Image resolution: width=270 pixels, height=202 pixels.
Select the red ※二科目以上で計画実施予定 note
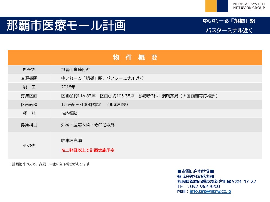88,150
